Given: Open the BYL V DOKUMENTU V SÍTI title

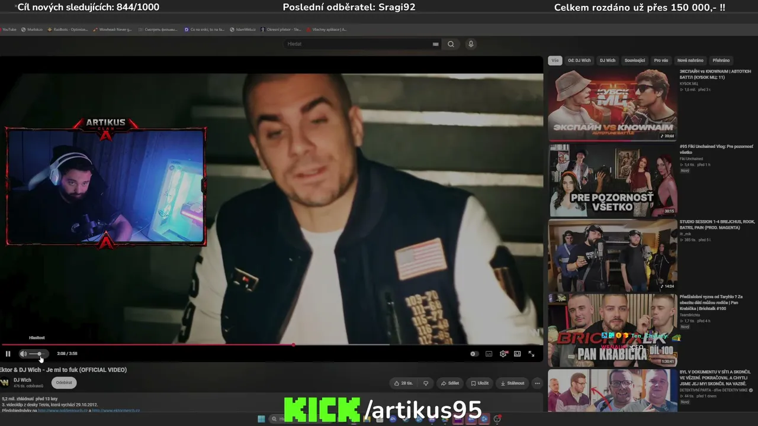Looking at the screenshot, I should 716,377.
